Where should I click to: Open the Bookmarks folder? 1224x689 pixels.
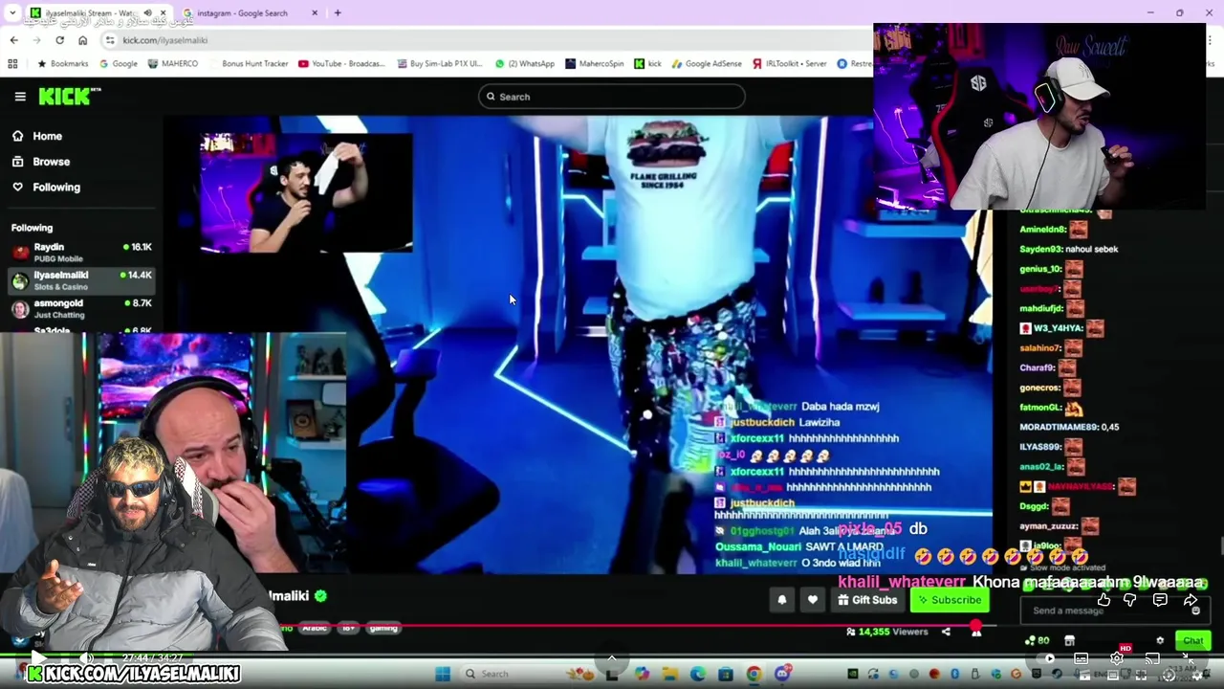pyautogui.click(x=62, y=64)
